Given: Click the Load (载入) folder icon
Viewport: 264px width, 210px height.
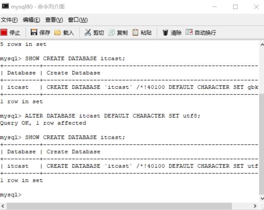Looking at the screenshot, I should [x=58, y=32].
